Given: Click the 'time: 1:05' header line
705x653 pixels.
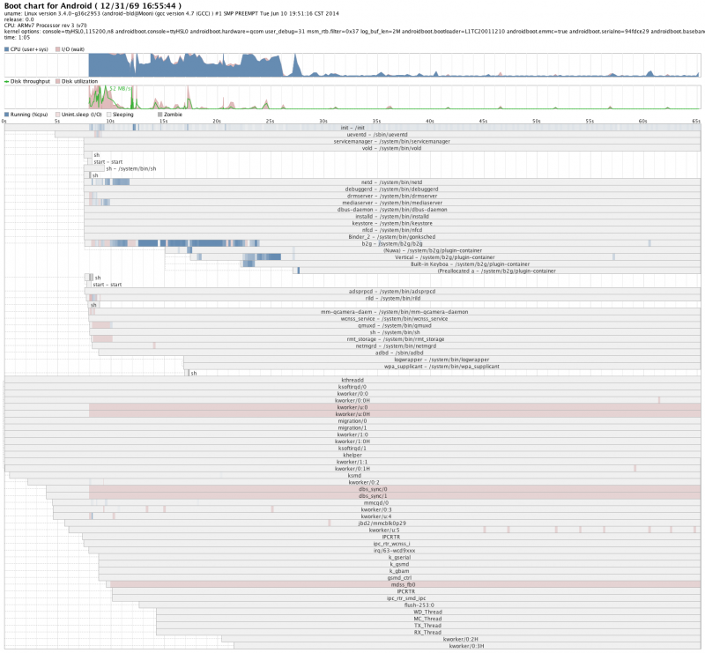Looking at the screenshot, I should click(x=17, y=38).
